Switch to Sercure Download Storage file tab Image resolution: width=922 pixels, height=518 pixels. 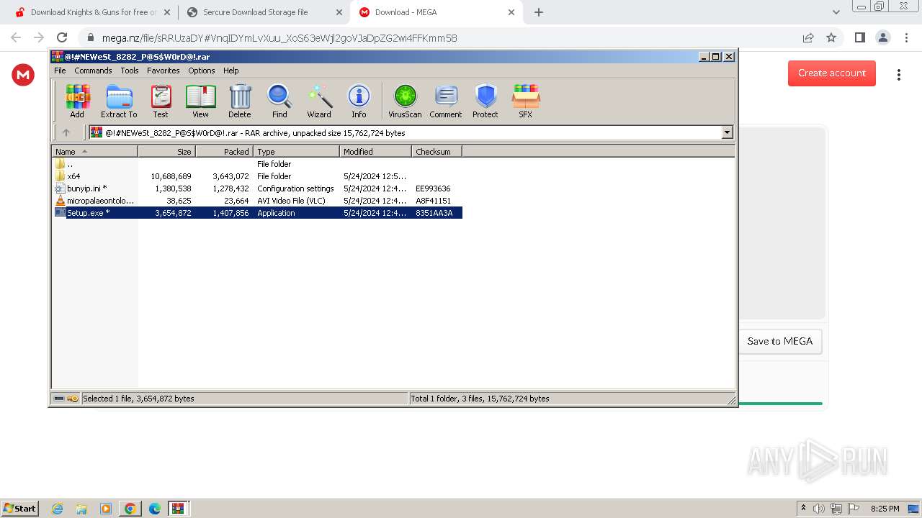pyautogui.click(x=264, y=12)
